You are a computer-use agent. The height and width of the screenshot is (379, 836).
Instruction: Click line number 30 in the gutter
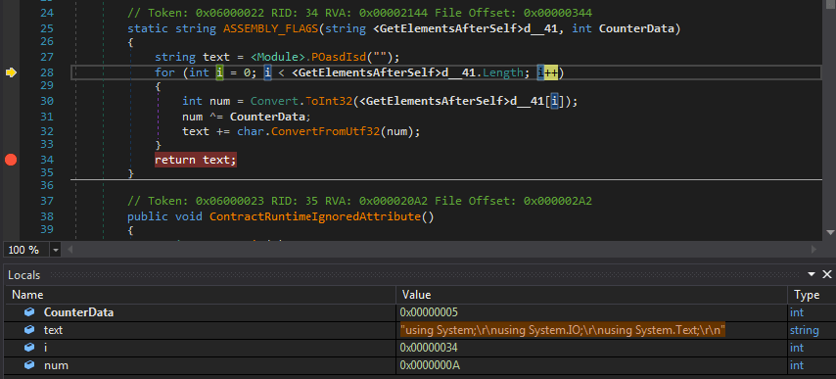[x=47, y=101]
